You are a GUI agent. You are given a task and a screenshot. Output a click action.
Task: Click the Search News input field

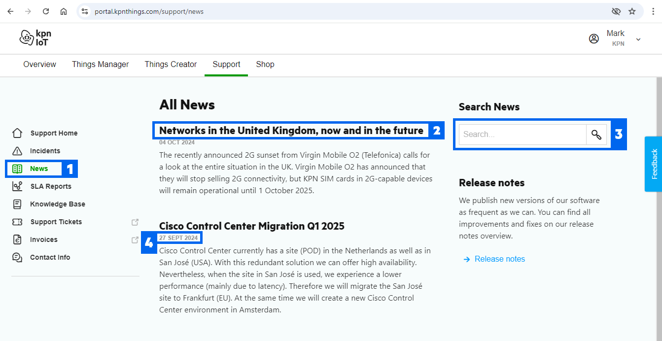click(523, 135)
